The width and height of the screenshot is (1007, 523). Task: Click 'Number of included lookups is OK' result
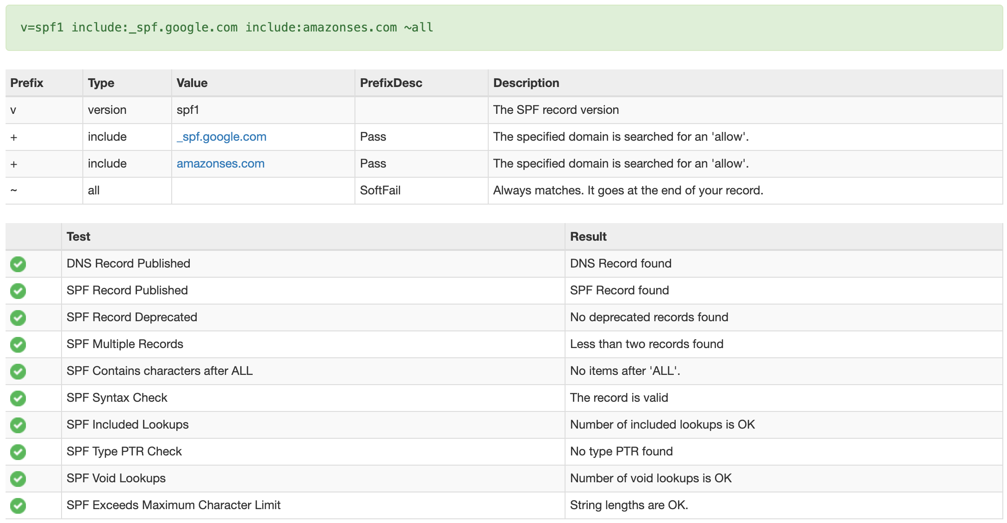pos(663,425)
